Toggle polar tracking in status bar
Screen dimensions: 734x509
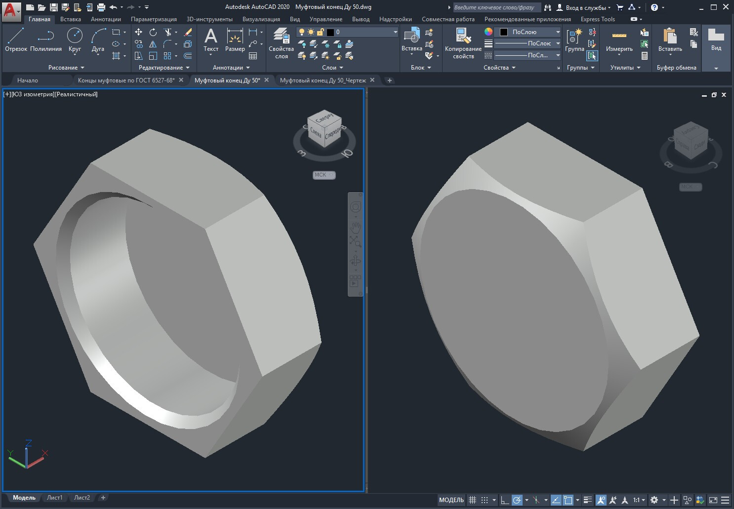517,500
